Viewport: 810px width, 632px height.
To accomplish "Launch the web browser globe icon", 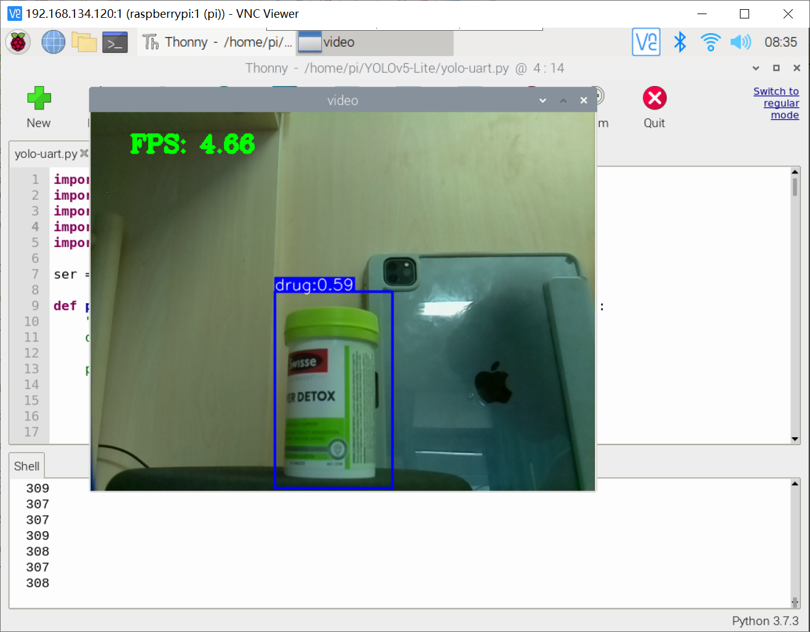I will pos(54,42).
